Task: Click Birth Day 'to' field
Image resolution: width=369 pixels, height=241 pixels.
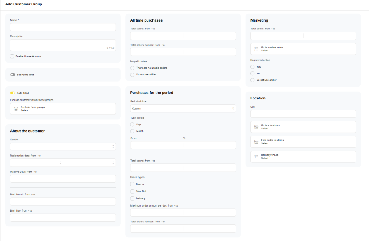Action: 89,218
